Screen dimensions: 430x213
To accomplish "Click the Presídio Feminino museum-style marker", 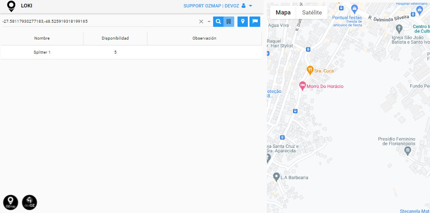I will coord(408,150).
